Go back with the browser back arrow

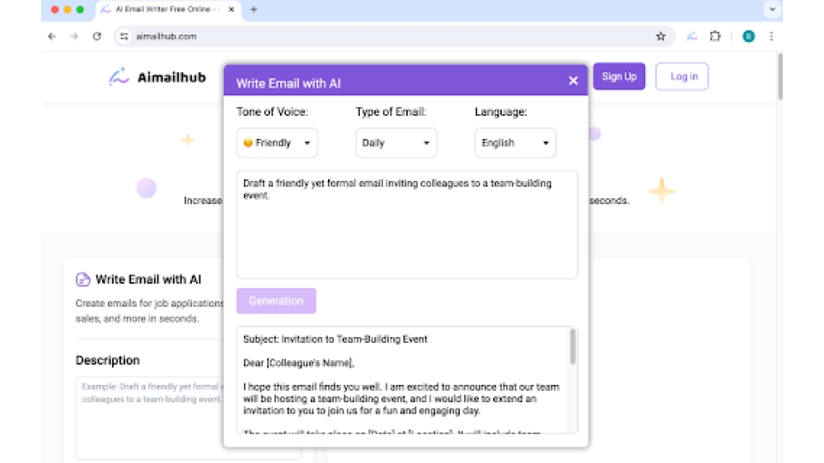click(51, 36)
